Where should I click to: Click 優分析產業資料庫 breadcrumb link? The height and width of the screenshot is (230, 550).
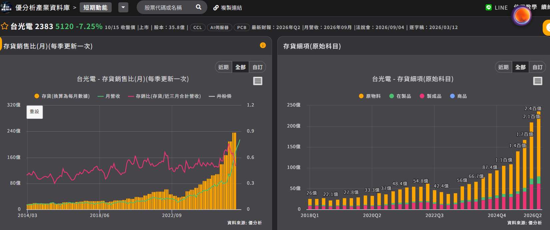coord(43,7)
